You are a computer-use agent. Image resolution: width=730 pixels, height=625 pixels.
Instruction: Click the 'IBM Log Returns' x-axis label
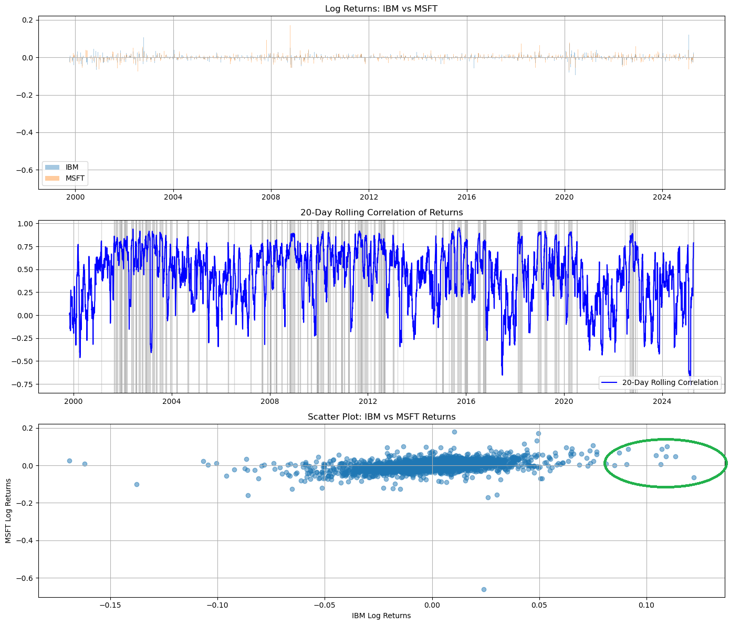pyautogui.click(x=381, y=616)
